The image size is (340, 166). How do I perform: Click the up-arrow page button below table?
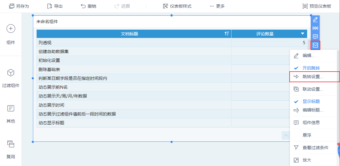pyautogui.click(x=286, y=135)
